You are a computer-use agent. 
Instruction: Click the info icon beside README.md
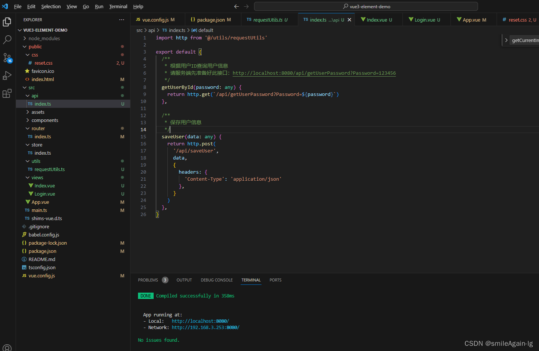pyautogui.click(x=24, y=259)
